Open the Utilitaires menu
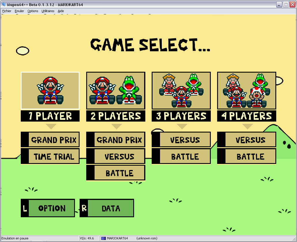This screenshot has width=297, height=242. tap(48, 11)
